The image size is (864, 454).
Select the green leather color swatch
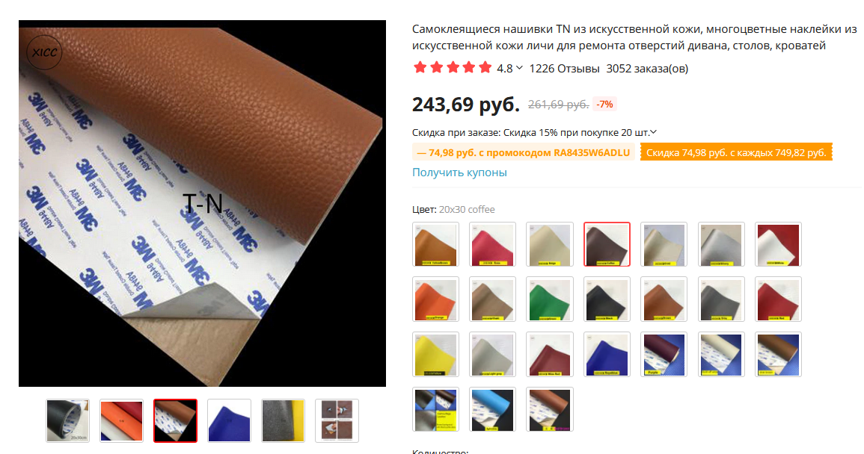549,299
